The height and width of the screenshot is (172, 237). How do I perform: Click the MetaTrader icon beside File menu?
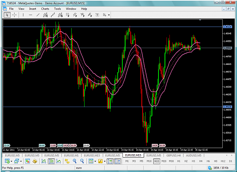[x=5, y=9]
